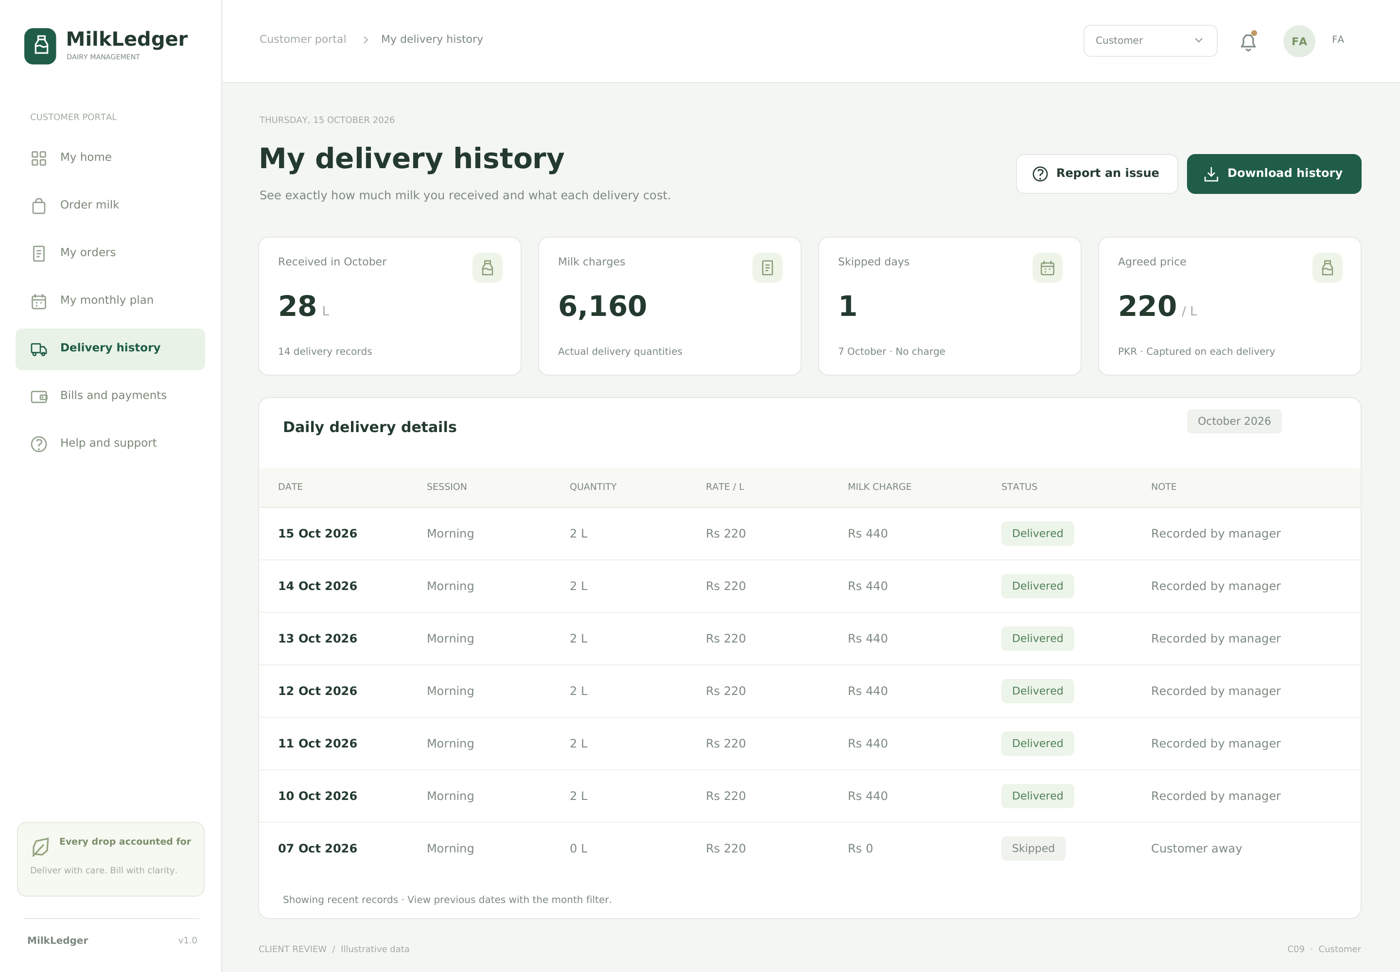Click the DATE column header
Viewport: 1400px width, 972px height.
tap(290, 486)
